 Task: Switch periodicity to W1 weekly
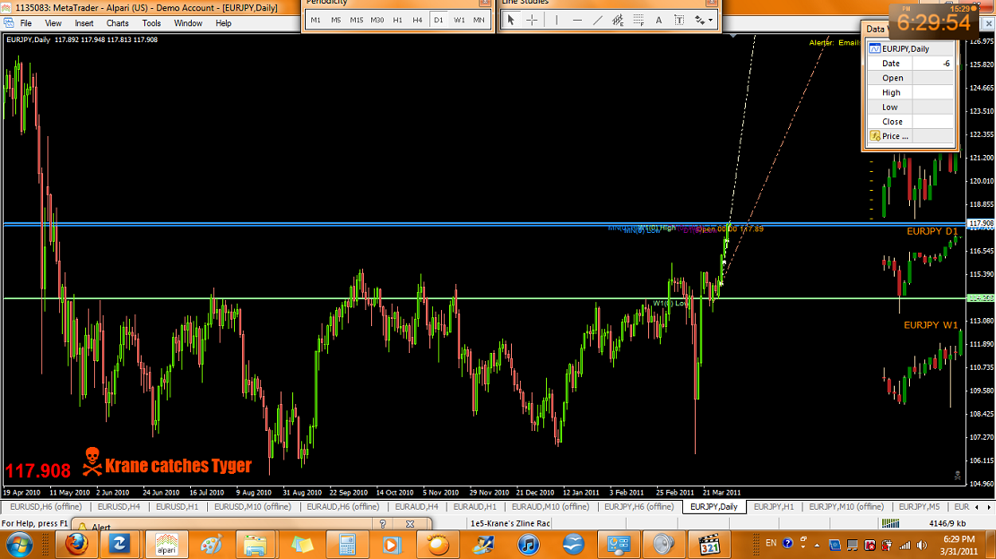click(459, 21)
